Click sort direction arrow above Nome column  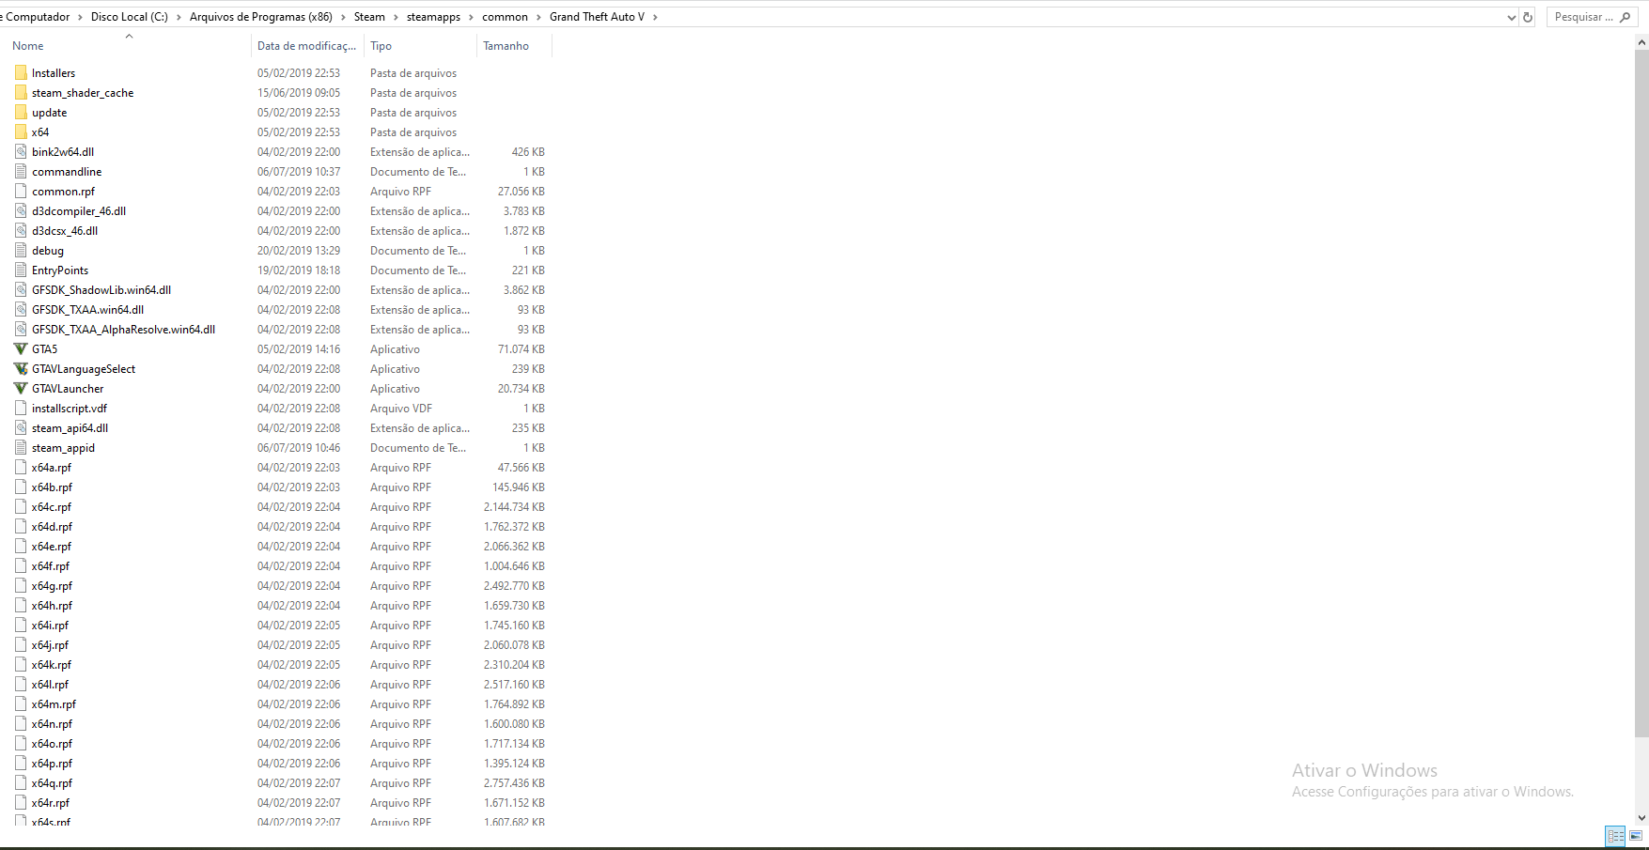(x=129, y=36)
